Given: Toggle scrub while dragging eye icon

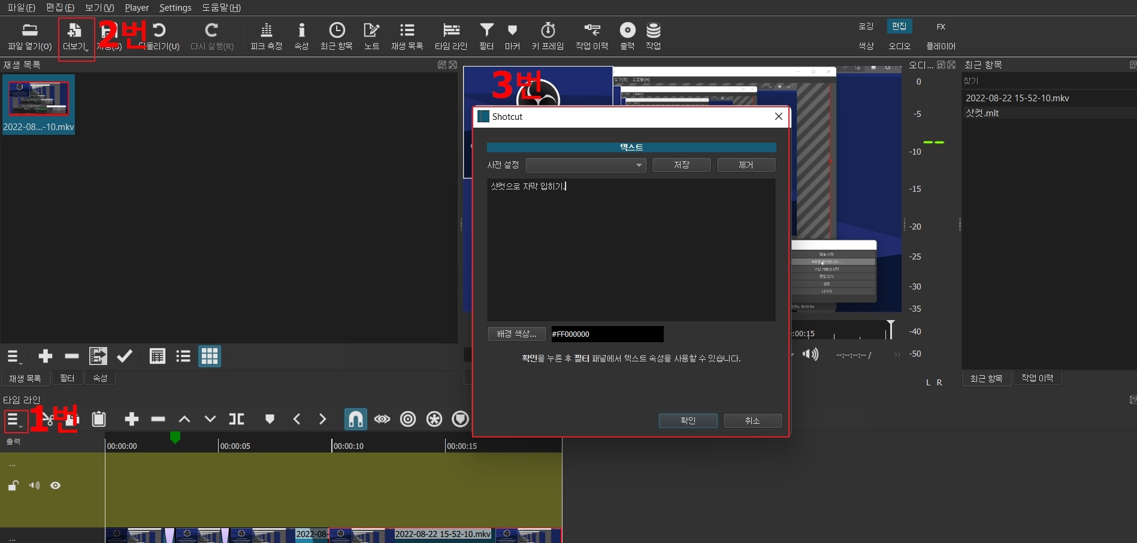Looking at the screenshot, I should [x=382, y=419].
